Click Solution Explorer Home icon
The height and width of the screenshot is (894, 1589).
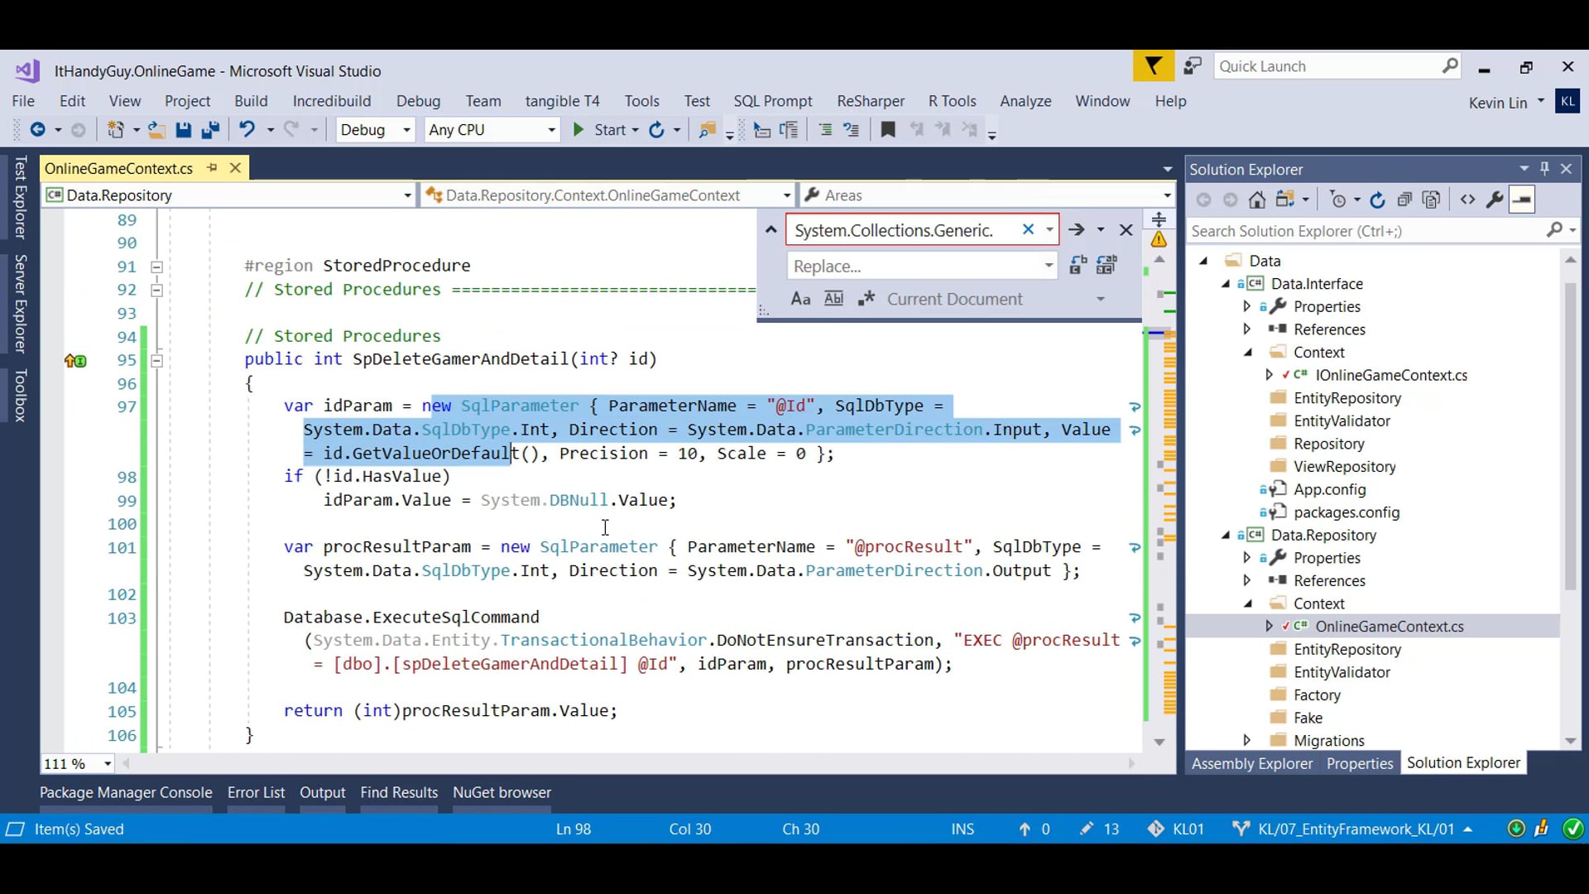pyautogui.click(x=1257, y=199)
